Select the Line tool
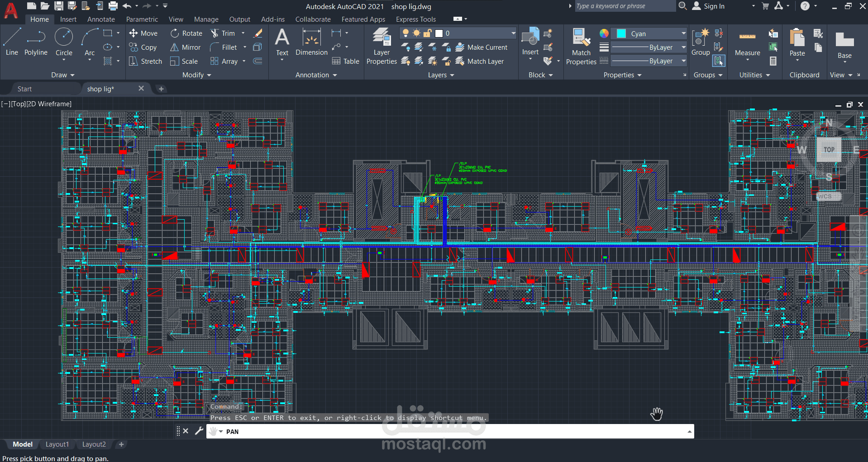This screenshot has width=868, height=462. 12,42
